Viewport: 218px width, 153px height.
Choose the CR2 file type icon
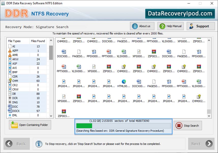[10, 85]
